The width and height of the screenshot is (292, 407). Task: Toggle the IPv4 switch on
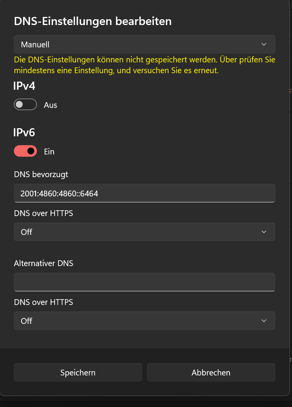(25, 105)
